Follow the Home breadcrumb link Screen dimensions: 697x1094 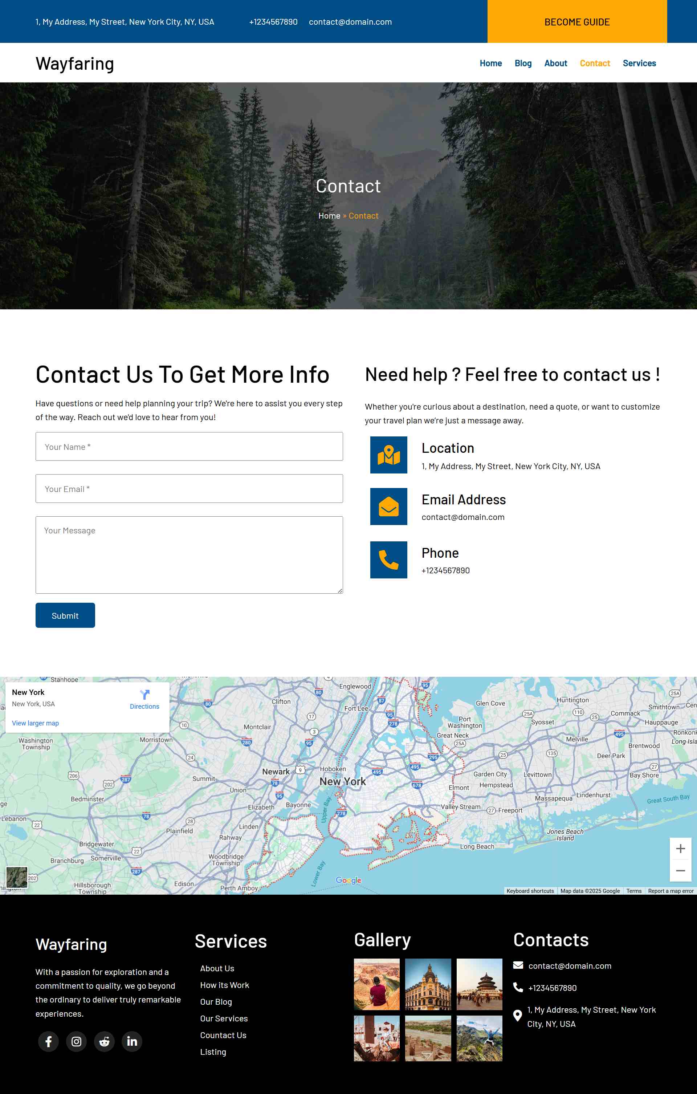coord(329,216)
